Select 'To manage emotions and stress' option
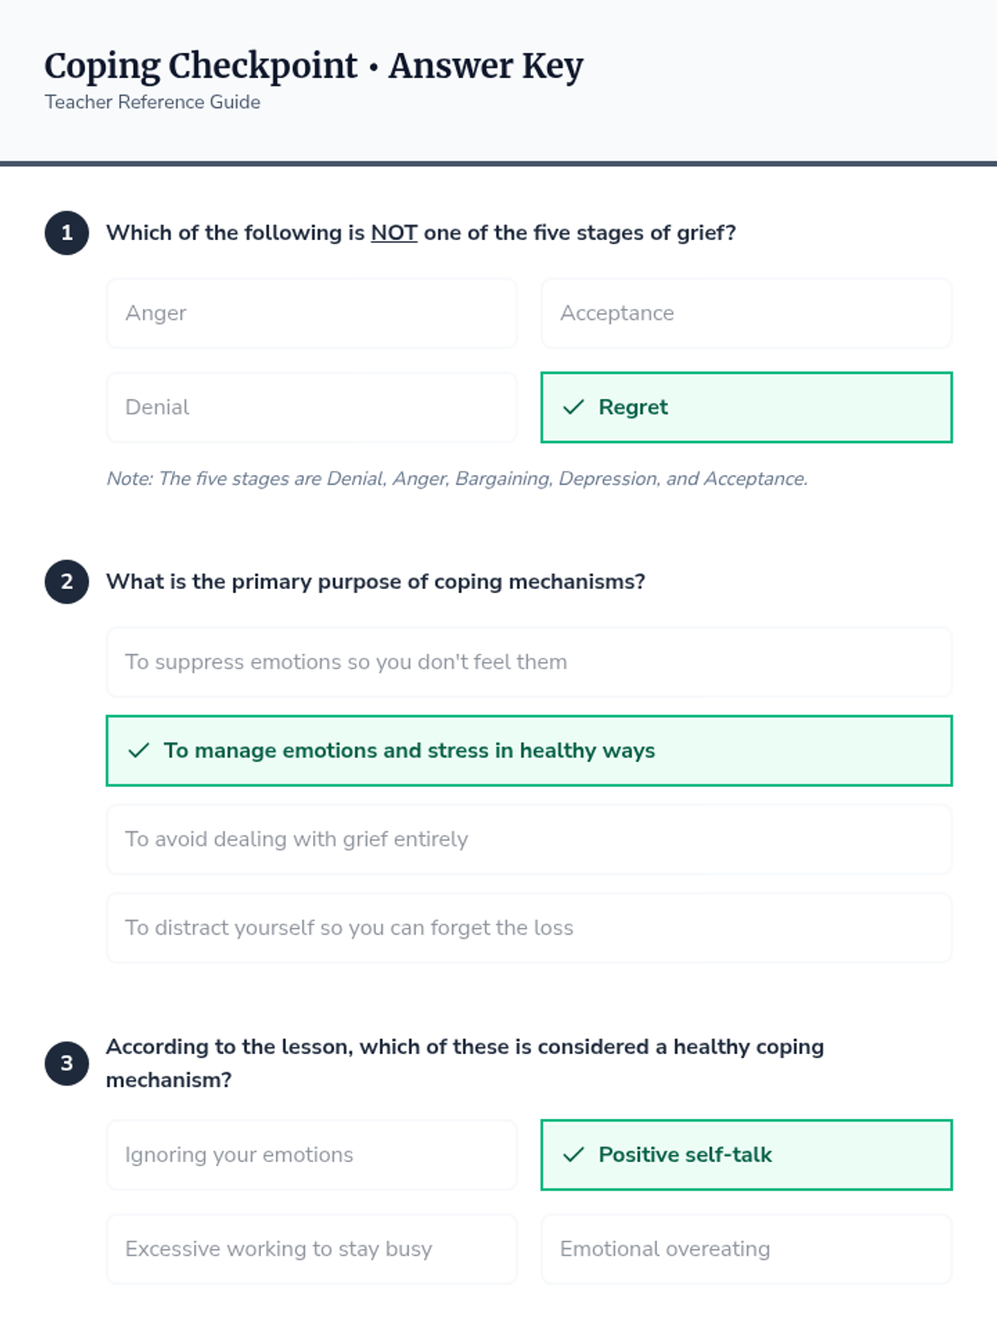This screenshot has width=997, height=1329. point(528,750)
